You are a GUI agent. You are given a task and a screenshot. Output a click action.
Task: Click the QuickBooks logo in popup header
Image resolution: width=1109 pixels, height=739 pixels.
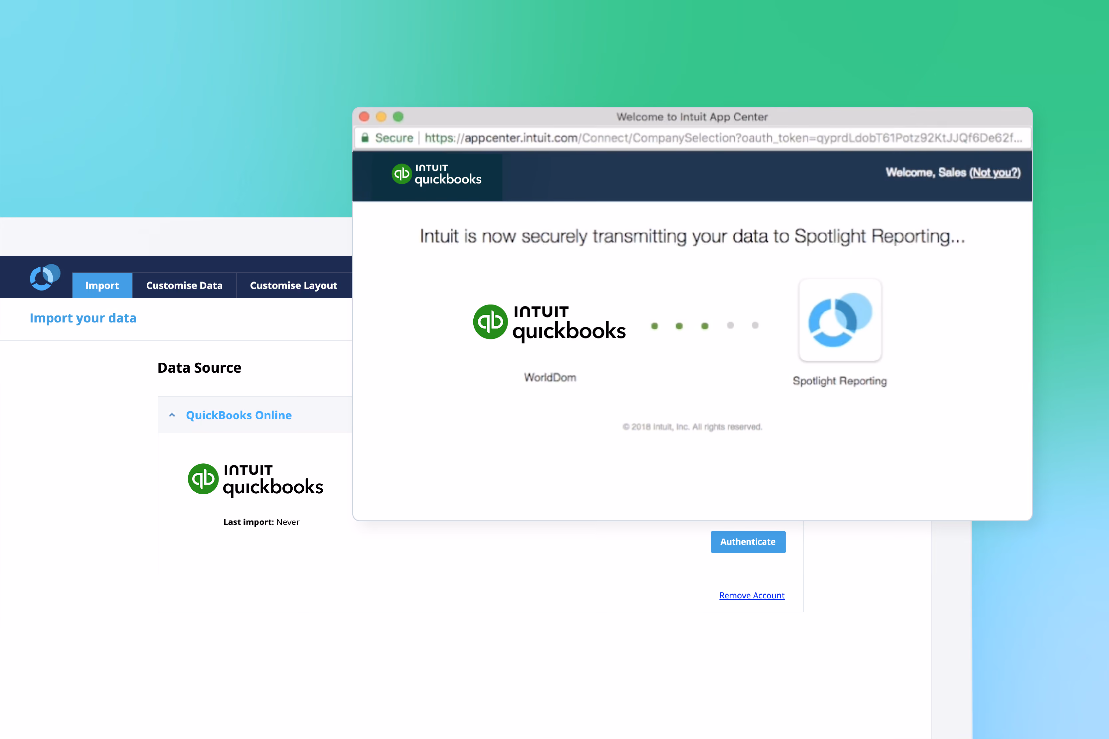coord(437,175)
